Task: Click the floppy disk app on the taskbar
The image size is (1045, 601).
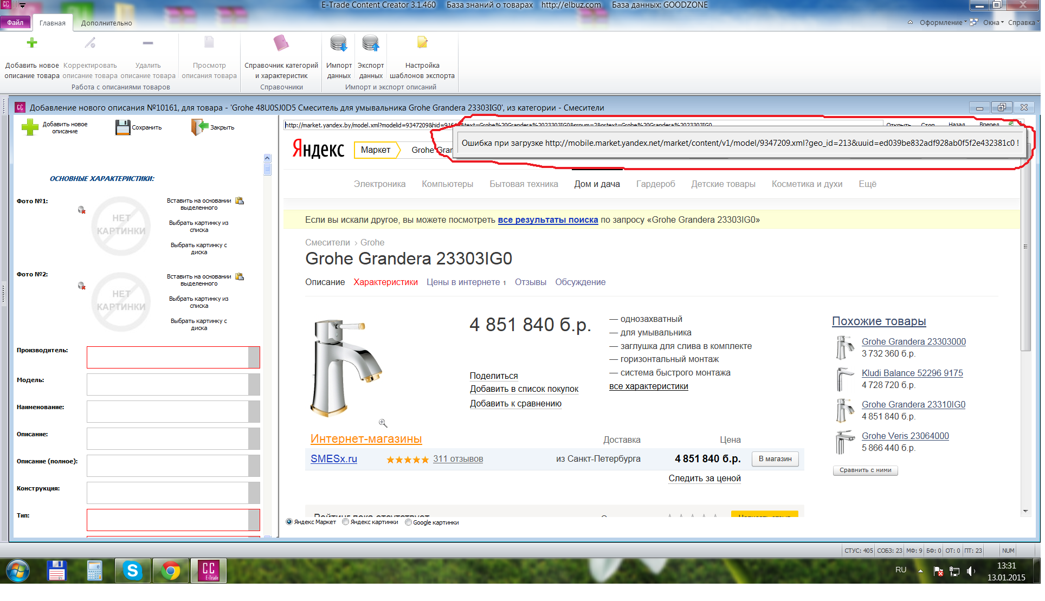Action: point(57,571)
